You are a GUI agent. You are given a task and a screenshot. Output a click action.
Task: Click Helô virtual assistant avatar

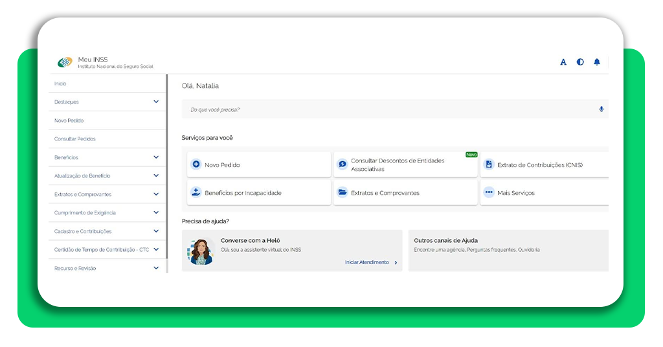pyautogui.click(x=201, y=251)
